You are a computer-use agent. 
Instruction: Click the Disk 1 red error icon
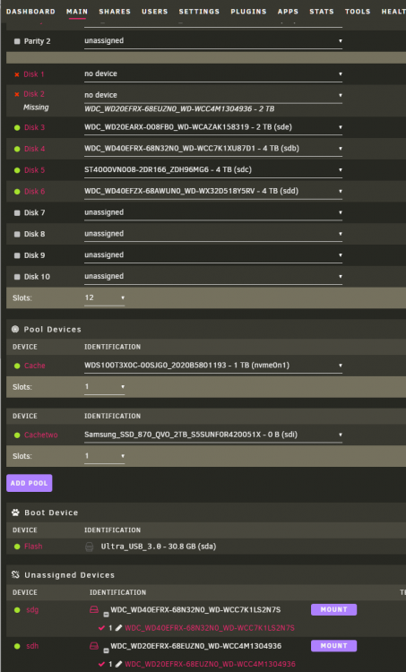(x=17, y=74)
